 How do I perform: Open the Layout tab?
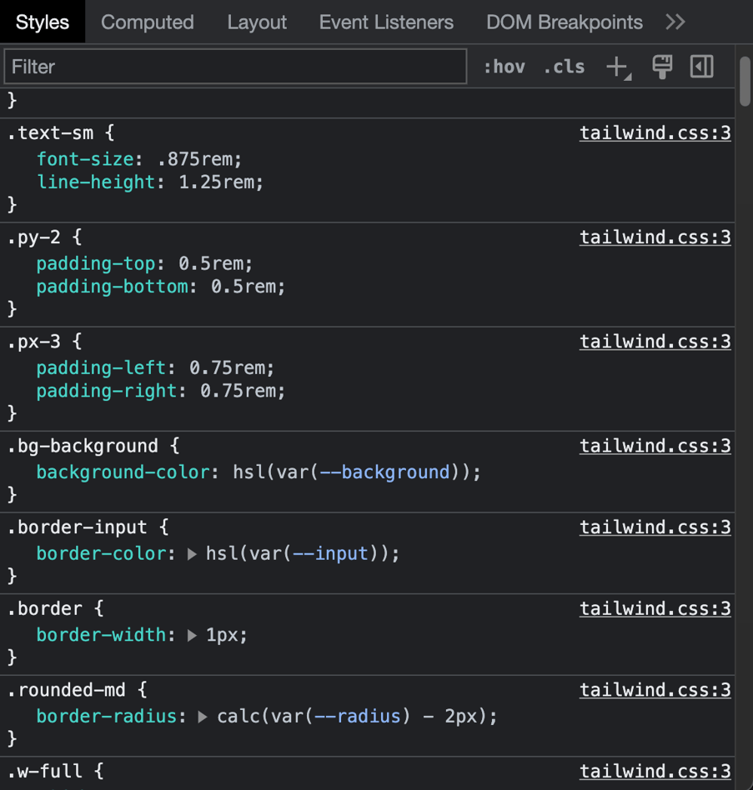point(256,22)
